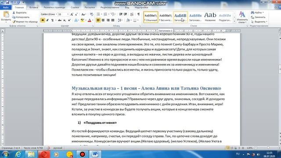Decrease font size with the shrink font icon
Viewport: 281px width, 158px height.
point(76,14)
